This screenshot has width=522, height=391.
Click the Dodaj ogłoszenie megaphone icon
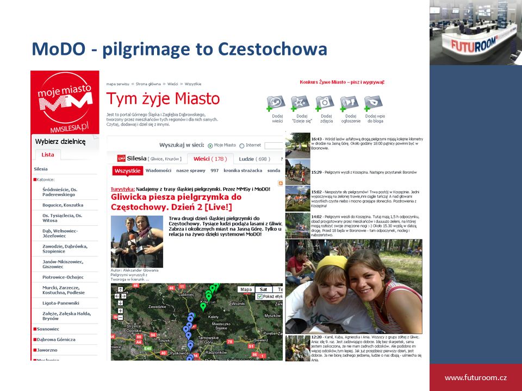[x=349, y=103]
